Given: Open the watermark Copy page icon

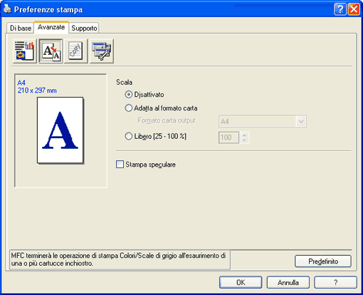Looking at the screenshot, I should (76, 51).
